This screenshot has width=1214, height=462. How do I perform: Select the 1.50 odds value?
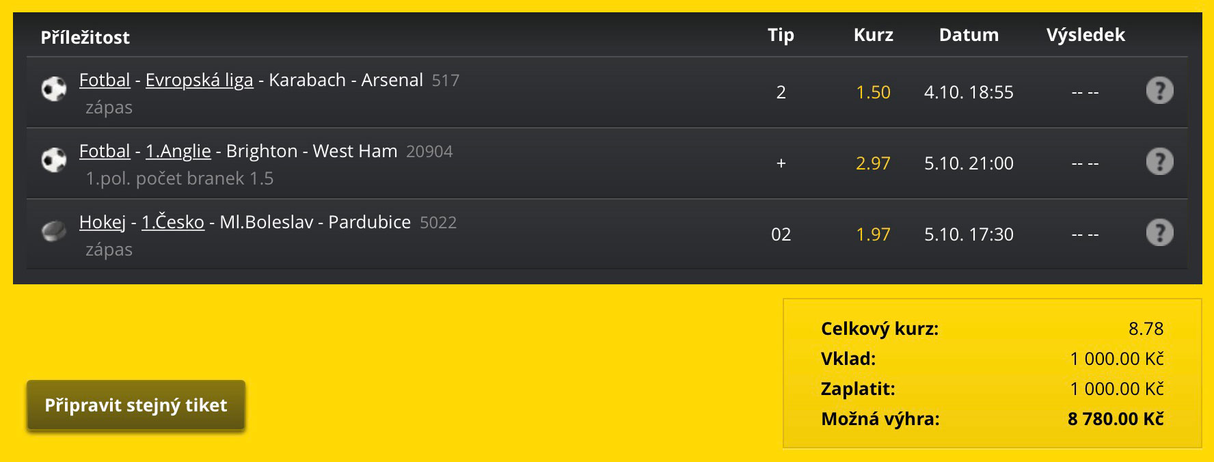click(x=873, y=92)
